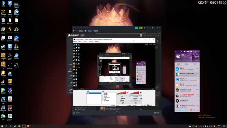Click the OBS microphone volume icon
The image size is (227, 128).
128,92
